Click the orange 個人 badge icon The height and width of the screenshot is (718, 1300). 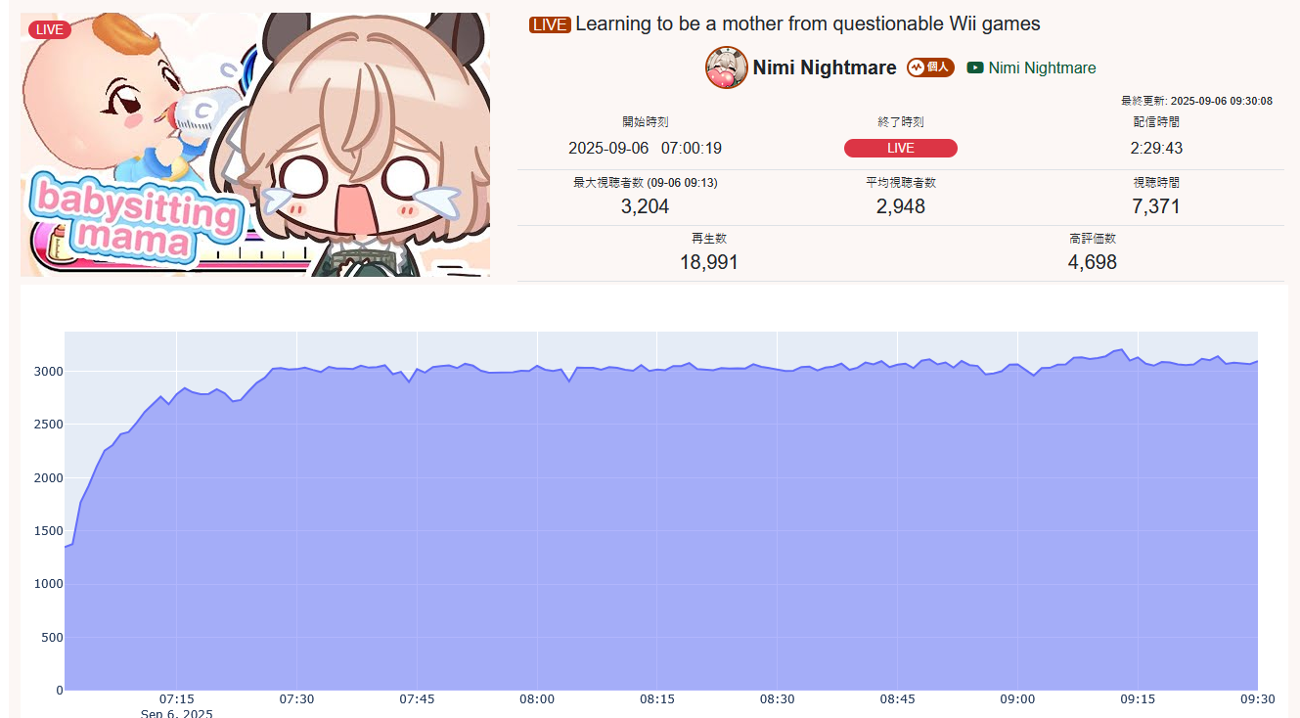coord(930,67)
